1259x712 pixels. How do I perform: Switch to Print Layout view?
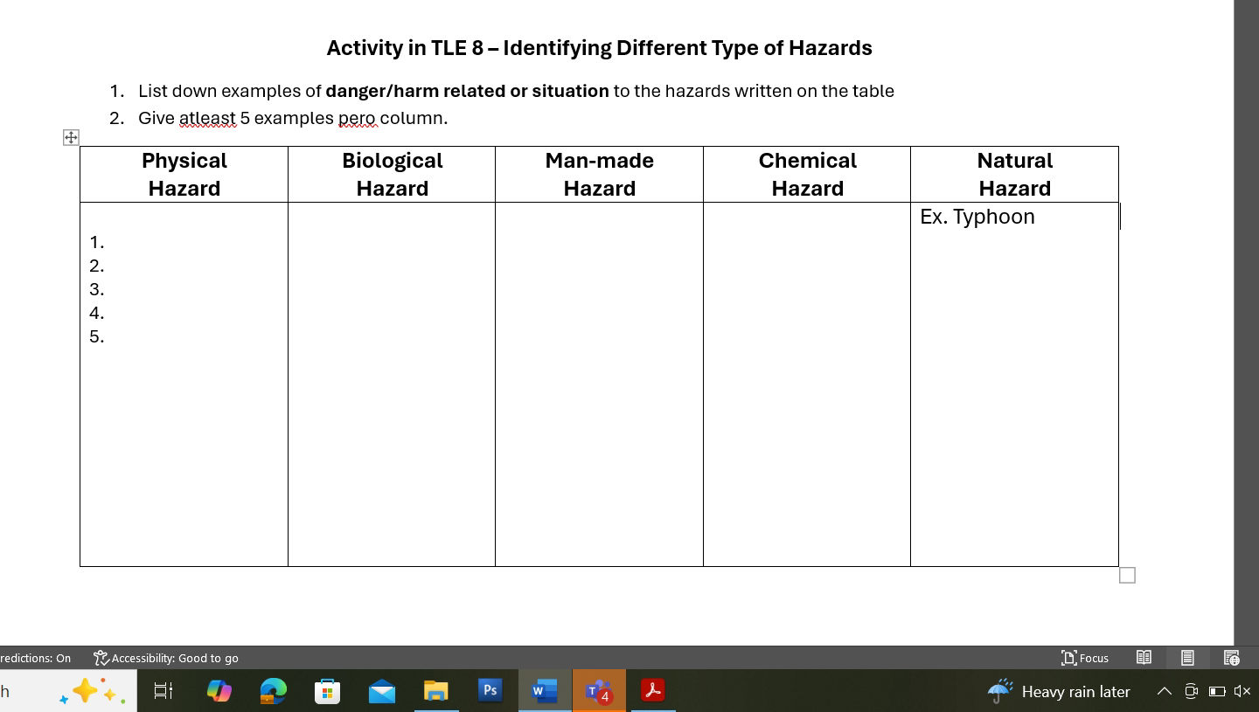click(1186, 658)
